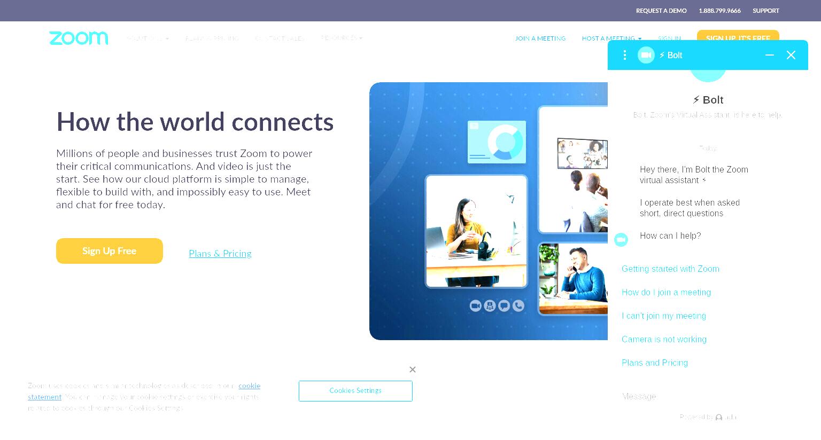Click Sign In in the navigation
Screen dimensions: 821x440
click(669, 38)
